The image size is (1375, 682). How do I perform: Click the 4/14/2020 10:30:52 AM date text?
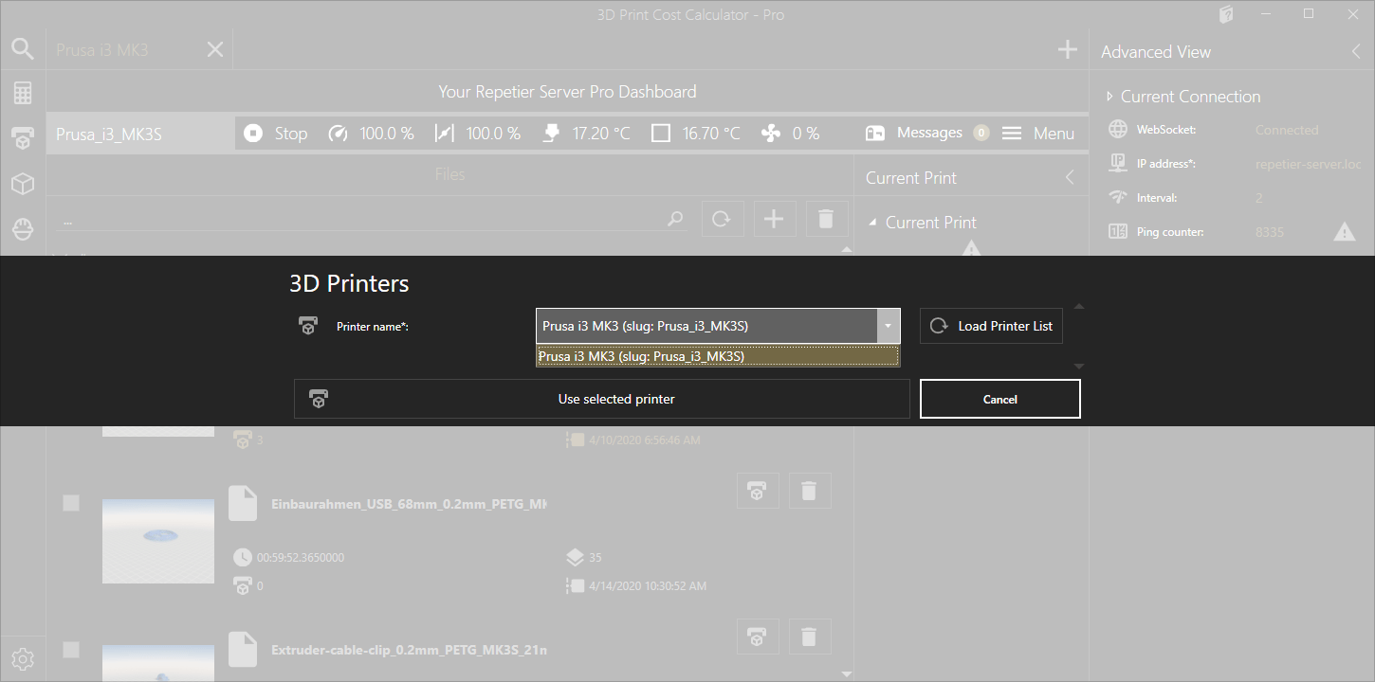648,586
